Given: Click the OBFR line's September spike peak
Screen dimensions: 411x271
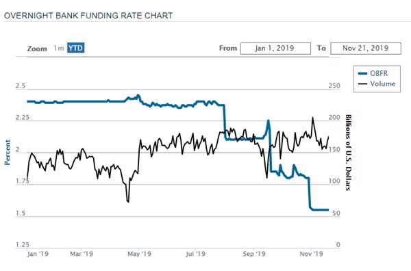Looking at the screenshot, I should click(268, 120).
